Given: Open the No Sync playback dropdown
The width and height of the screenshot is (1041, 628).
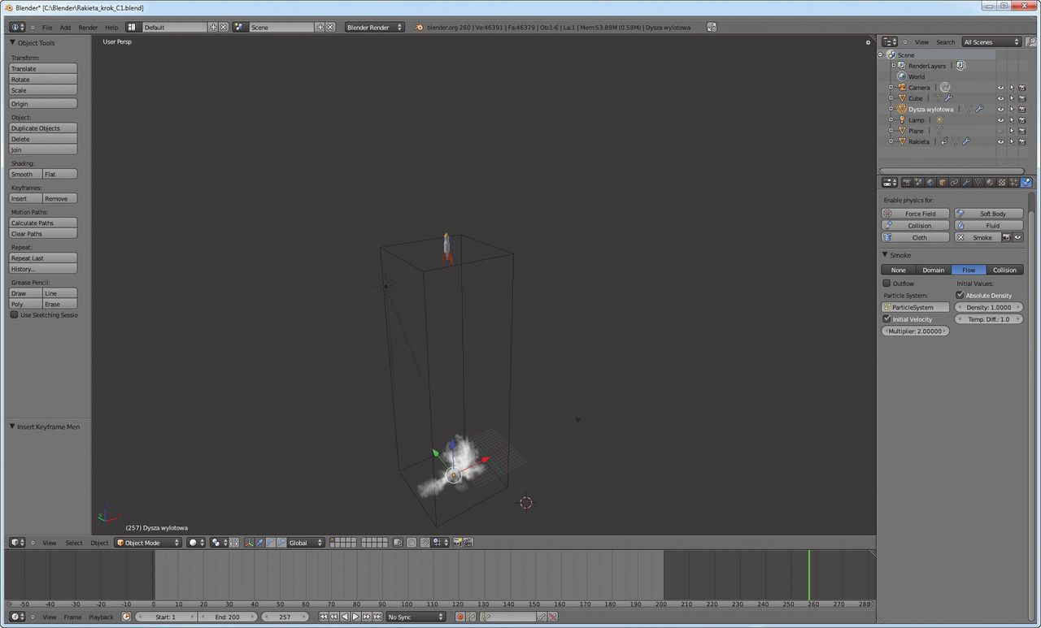Looking at the screenshot, I should click(416, 617).
